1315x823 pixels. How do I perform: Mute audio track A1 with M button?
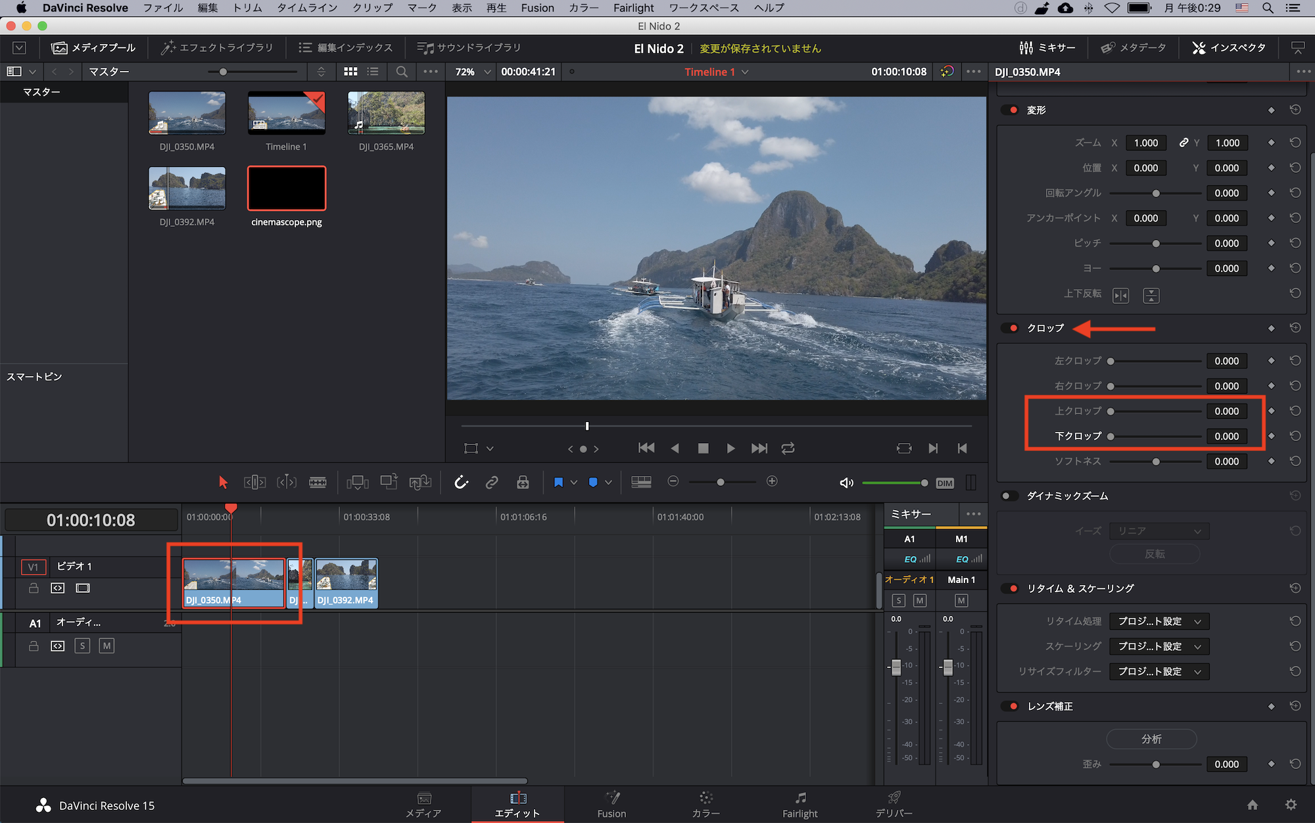(107, 646)
